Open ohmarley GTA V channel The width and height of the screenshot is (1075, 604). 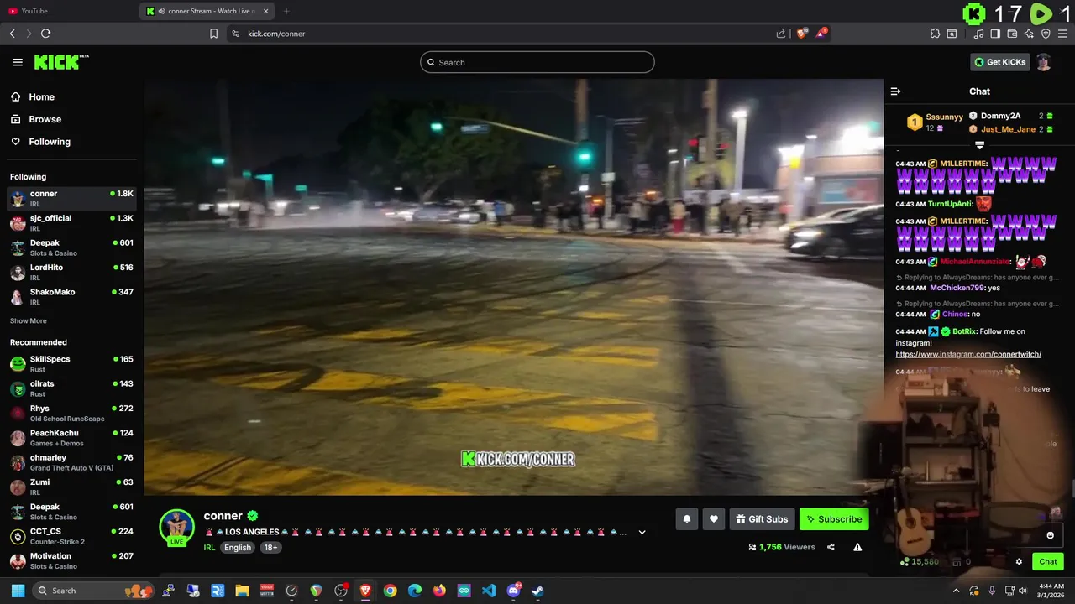pos(71,462)
